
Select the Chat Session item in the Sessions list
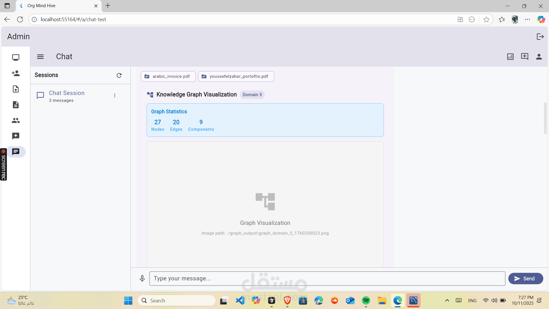pos(67,96)
